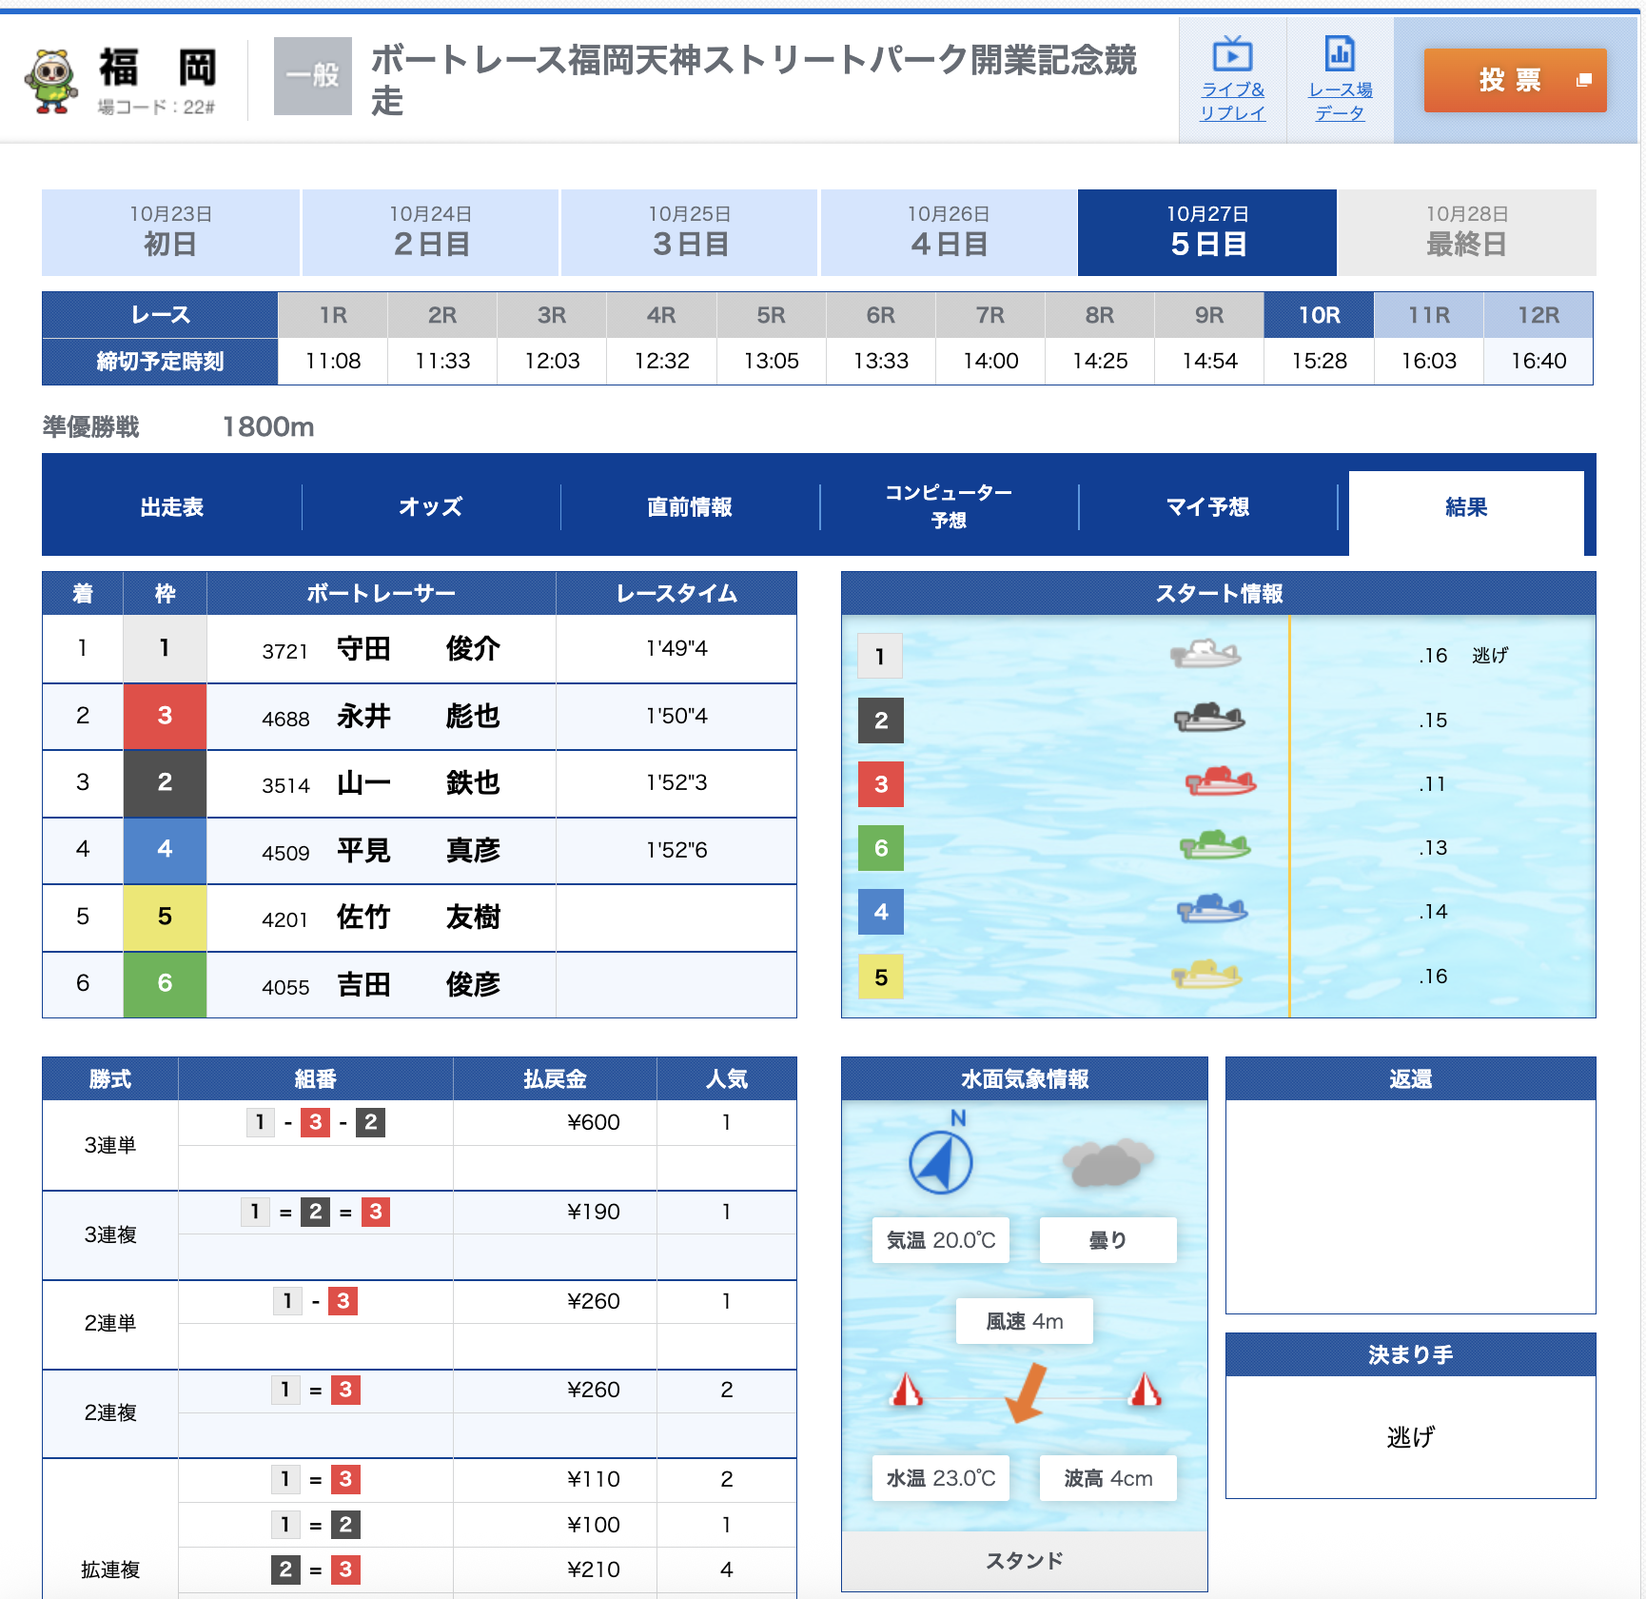Switch to race 10R
Screen dimensions: 1646x1599
pyautogui.click(x=1320, y=315)
